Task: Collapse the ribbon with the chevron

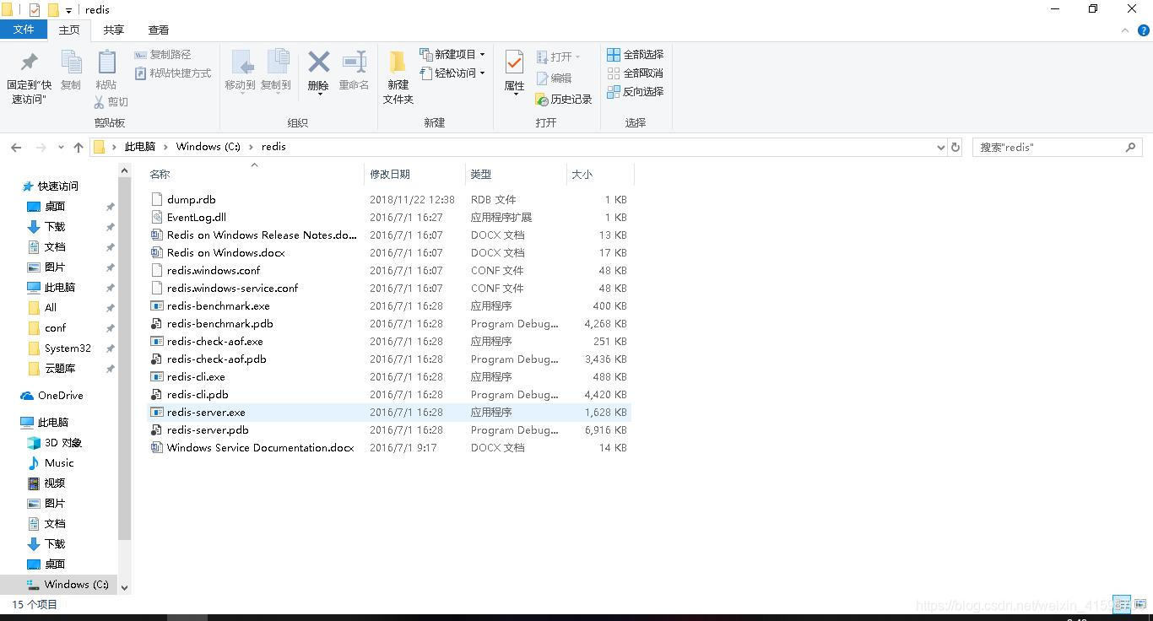Action: (1124, 30)
